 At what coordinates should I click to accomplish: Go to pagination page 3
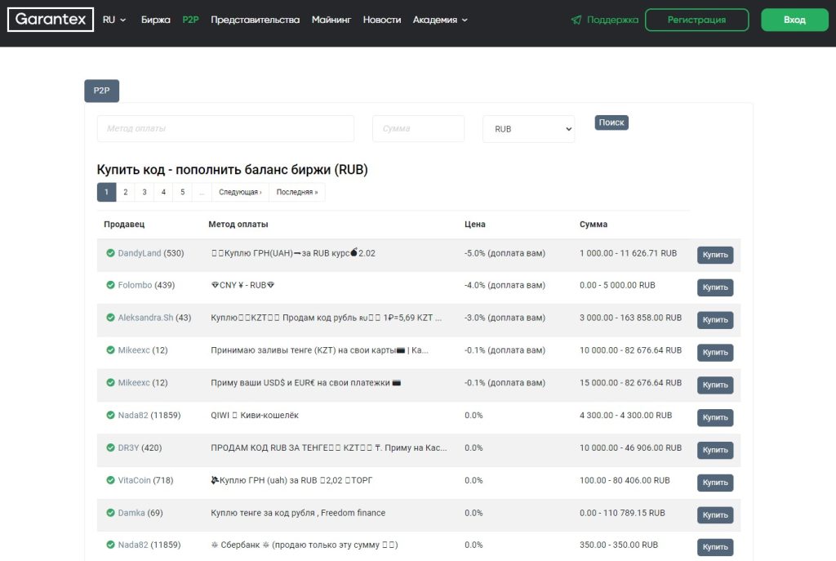click(x=145, y=192)
